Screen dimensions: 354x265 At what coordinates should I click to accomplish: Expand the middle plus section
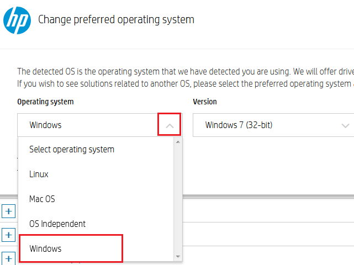pos(9,235)
